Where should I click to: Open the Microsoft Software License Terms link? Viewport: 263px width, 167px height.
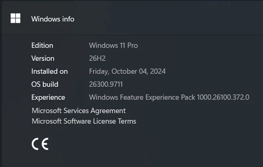point(84,121)
